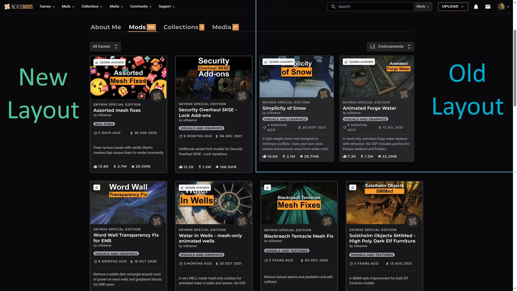Click the file size icon 28.7MB
The width and height of the screenshot is (517, 291).
point(301,156)
